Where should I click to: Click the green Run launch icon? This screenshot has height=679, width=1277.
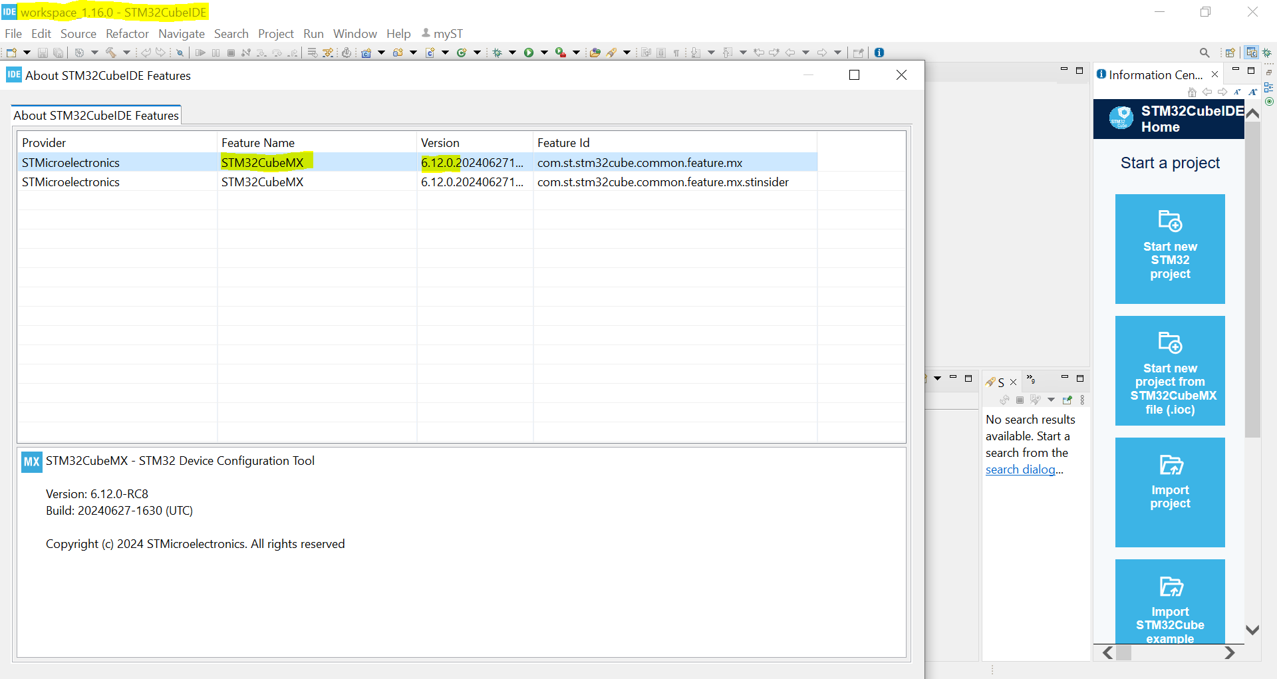click(529, 53)
